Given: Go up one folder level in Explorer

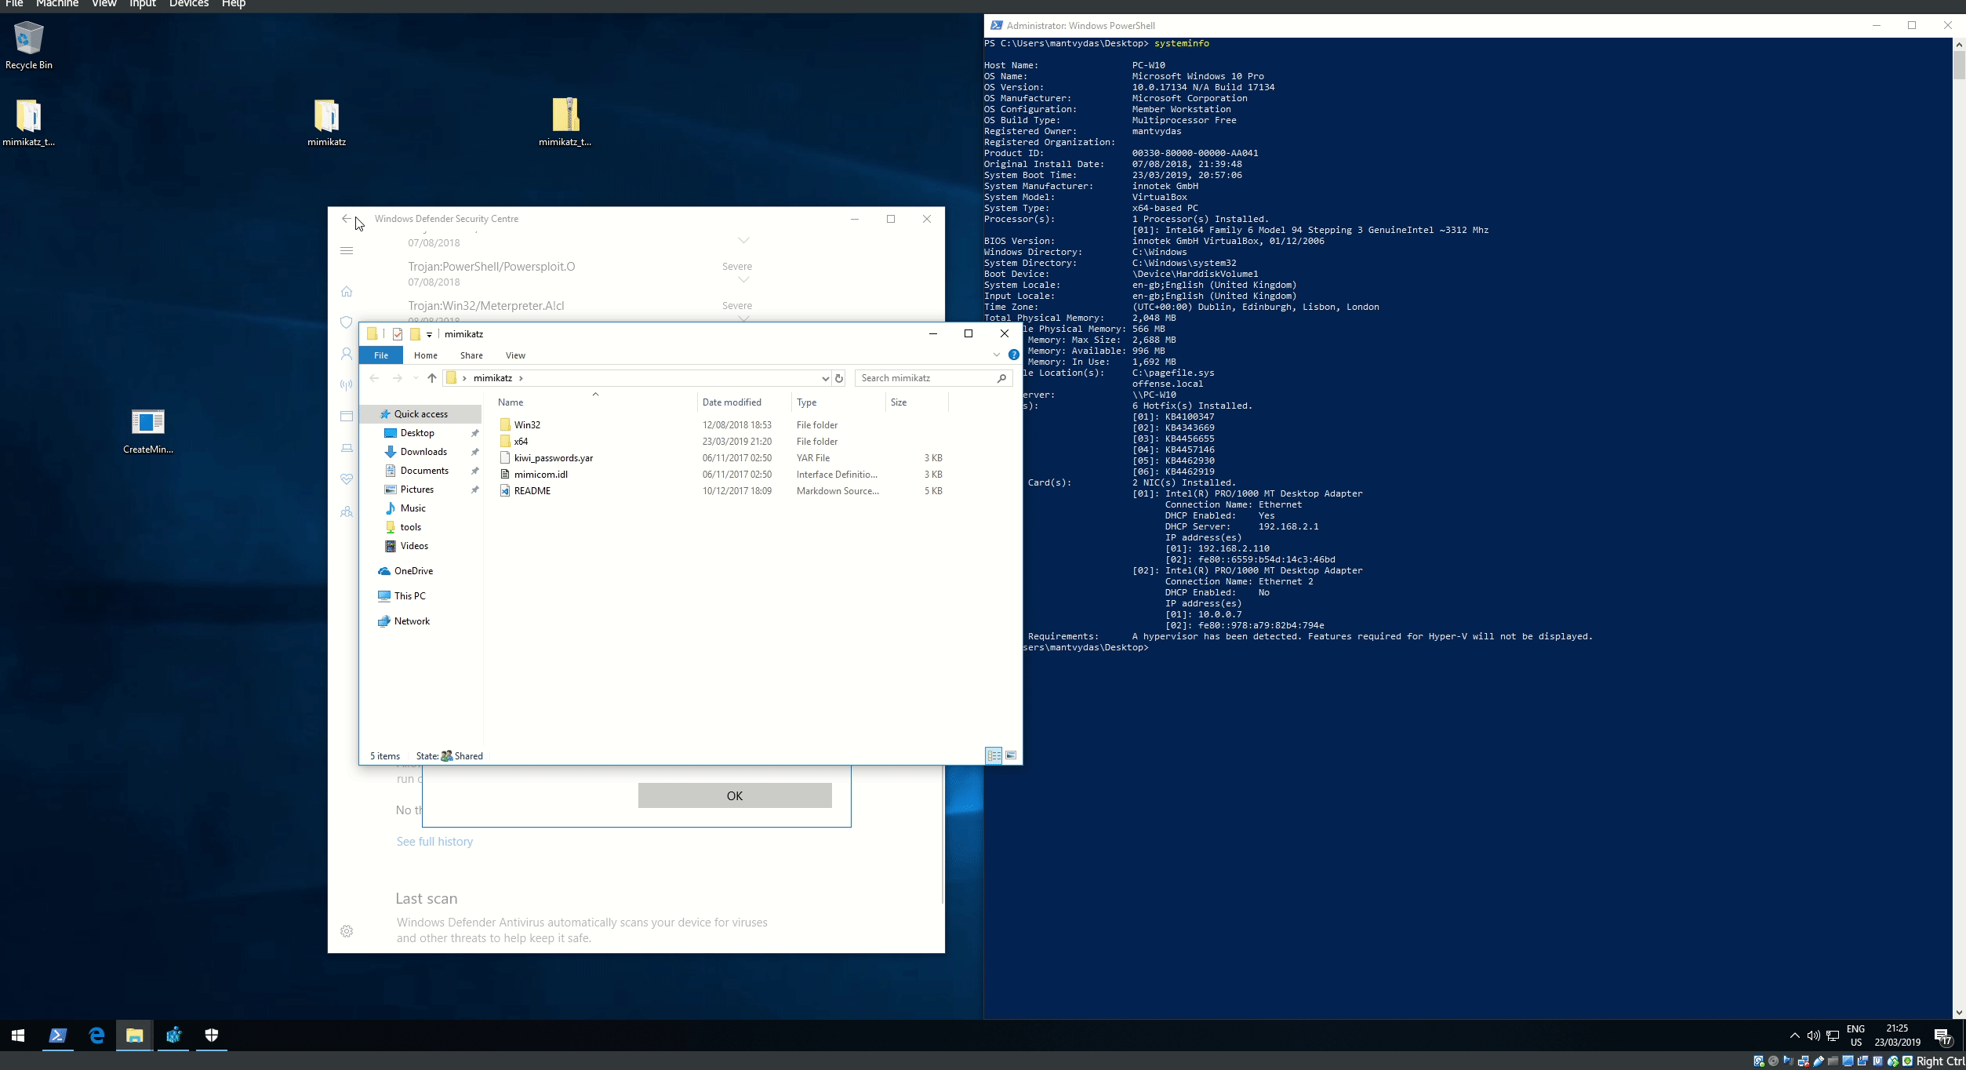Looking at the screenshot, I should (432, 378).
